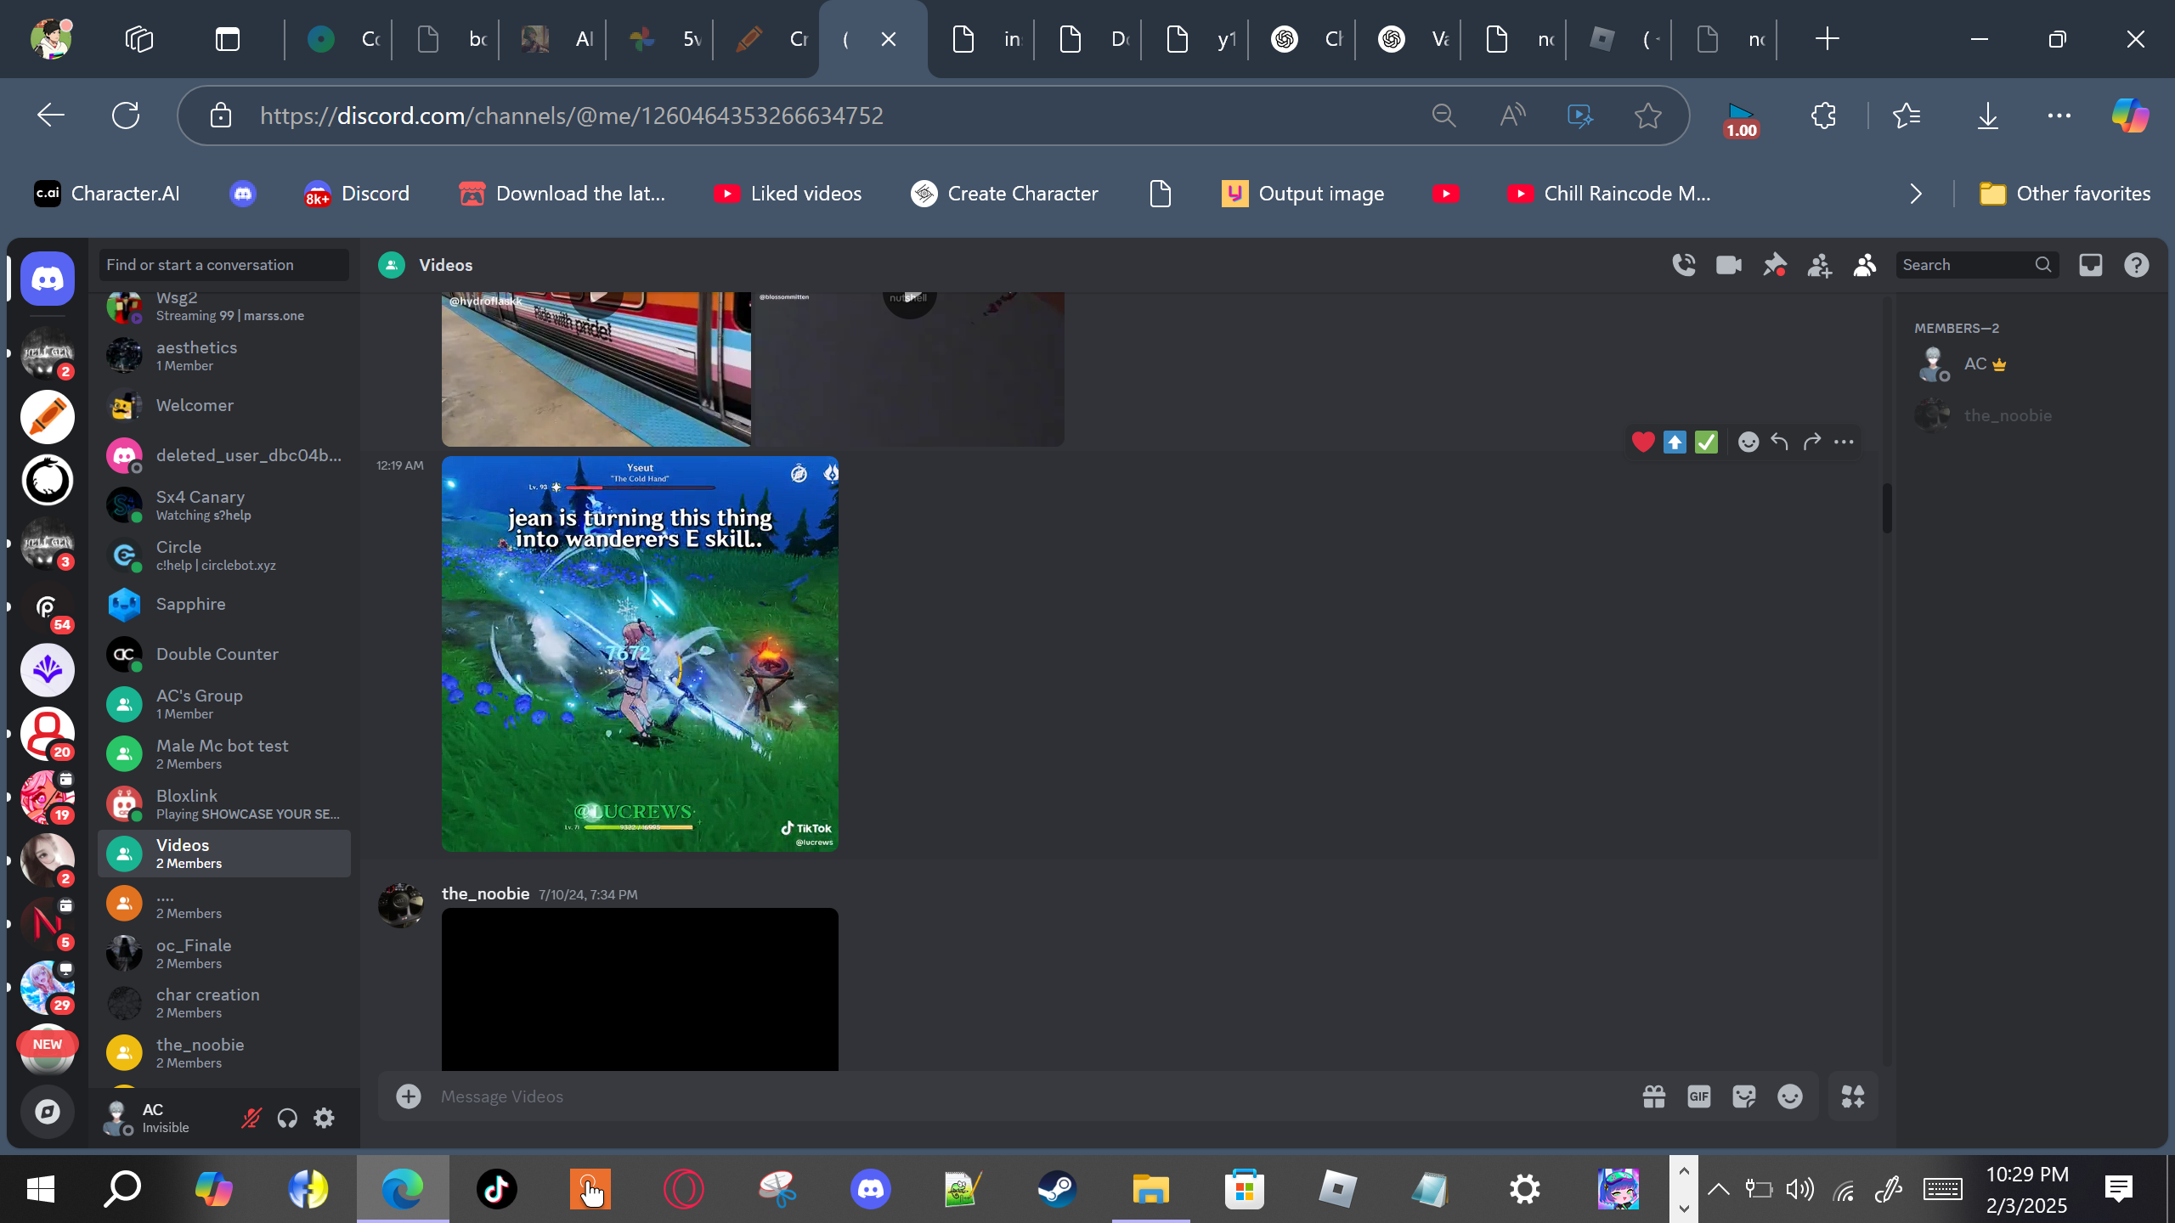Image resolution: width=2175 pixels, height=1223 pixels.
Task: Open Liked videos bookmark
Action: [788, 194]
